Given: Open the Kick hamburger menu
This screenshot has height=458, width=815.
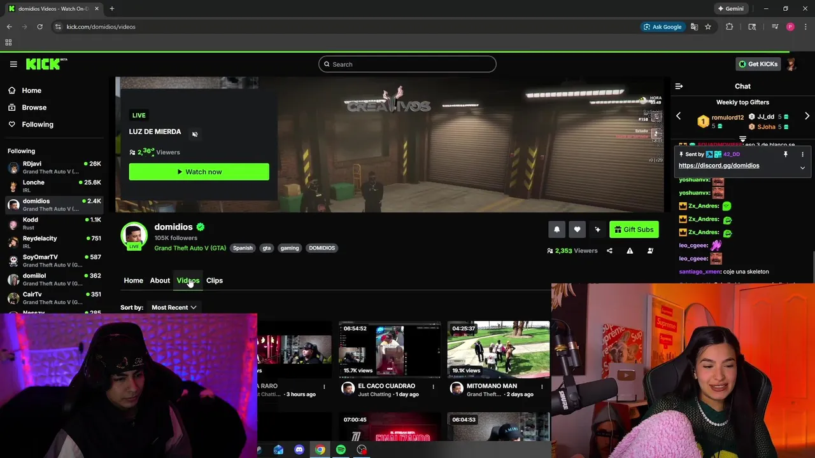Looking at the screenshot, I should pyautogui.click(x=13, y=64).
